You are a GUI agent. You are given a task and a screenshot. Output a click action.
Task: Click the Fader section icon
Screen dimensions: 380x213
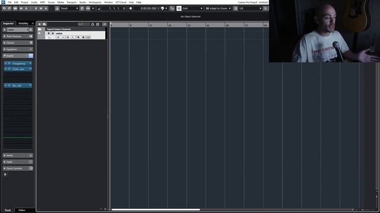[x=31, y=162]
